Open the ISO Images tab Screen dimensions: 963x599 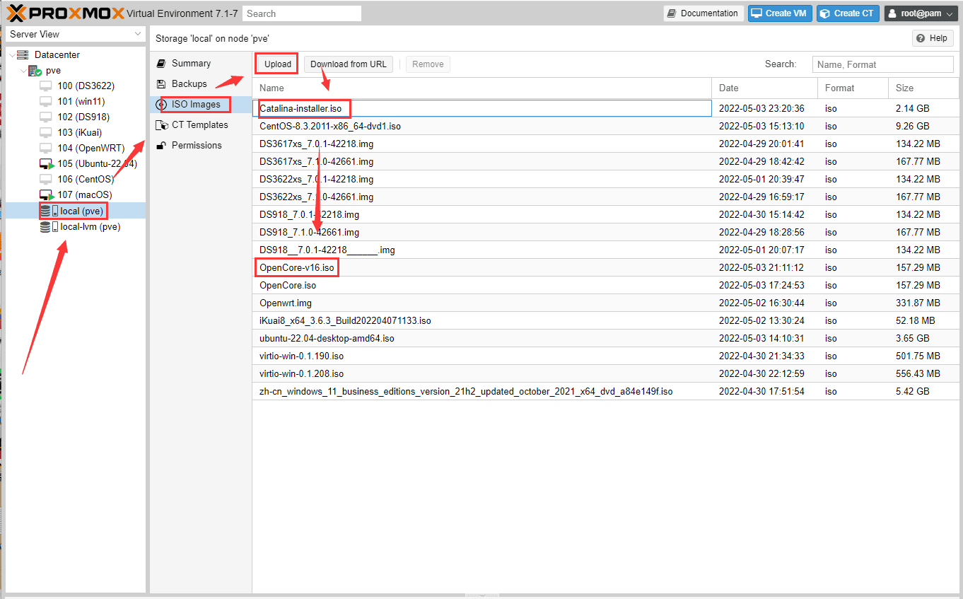click(x=201, y=105)
